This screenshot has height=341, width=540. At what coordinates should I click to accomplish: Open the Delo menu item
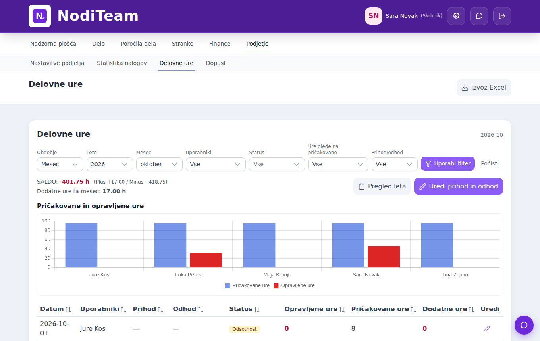coord(98,44)
